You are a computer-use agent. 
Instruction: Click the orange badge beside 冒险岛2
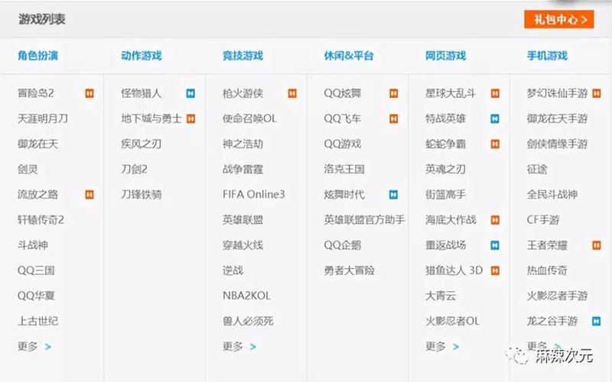[x=90, y=93]
